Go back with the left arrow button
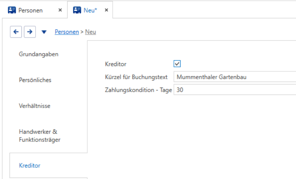Viewport: 296px width, 179px height. coord(16,32)
